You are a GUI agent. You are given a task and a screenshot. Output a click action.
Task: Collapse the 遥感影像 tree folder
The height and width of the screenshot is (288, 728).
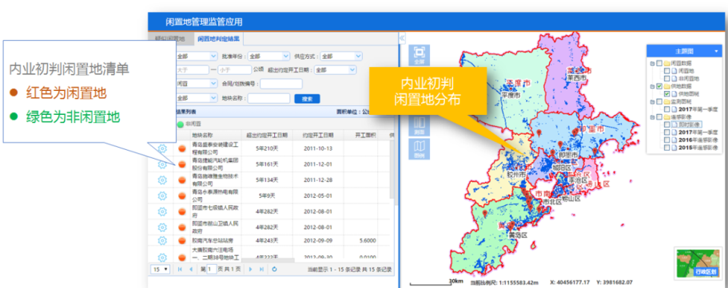tap(653, 117)
